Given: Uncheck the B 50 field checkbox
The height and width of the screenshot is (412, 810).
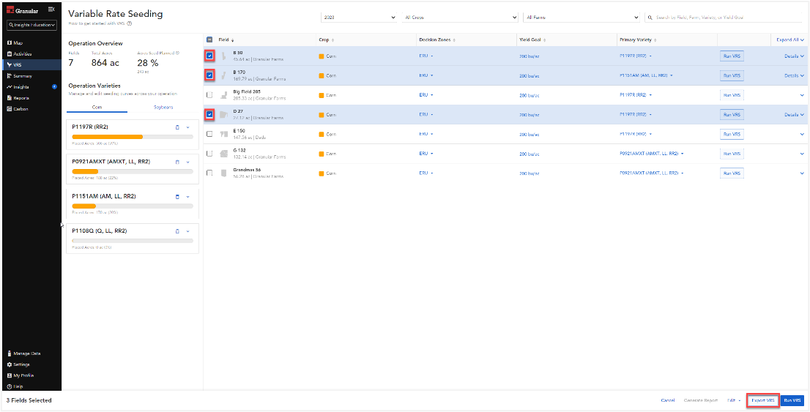Looking at the screenshot, I should coord(210,56).
